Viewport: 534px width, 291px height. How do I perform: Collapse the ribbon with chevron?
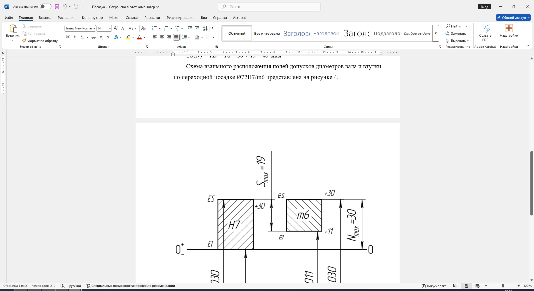pyautogui.click(x=528, y=46)
